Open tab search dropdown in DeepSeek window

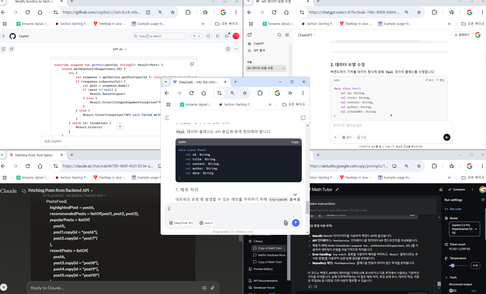[x=166, y=82]
